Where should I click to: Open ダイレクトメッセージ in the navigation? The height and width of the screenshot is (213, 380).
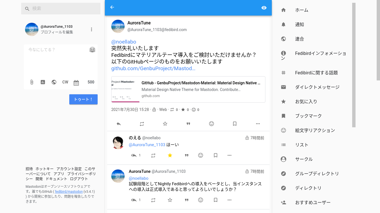(317, 87)
